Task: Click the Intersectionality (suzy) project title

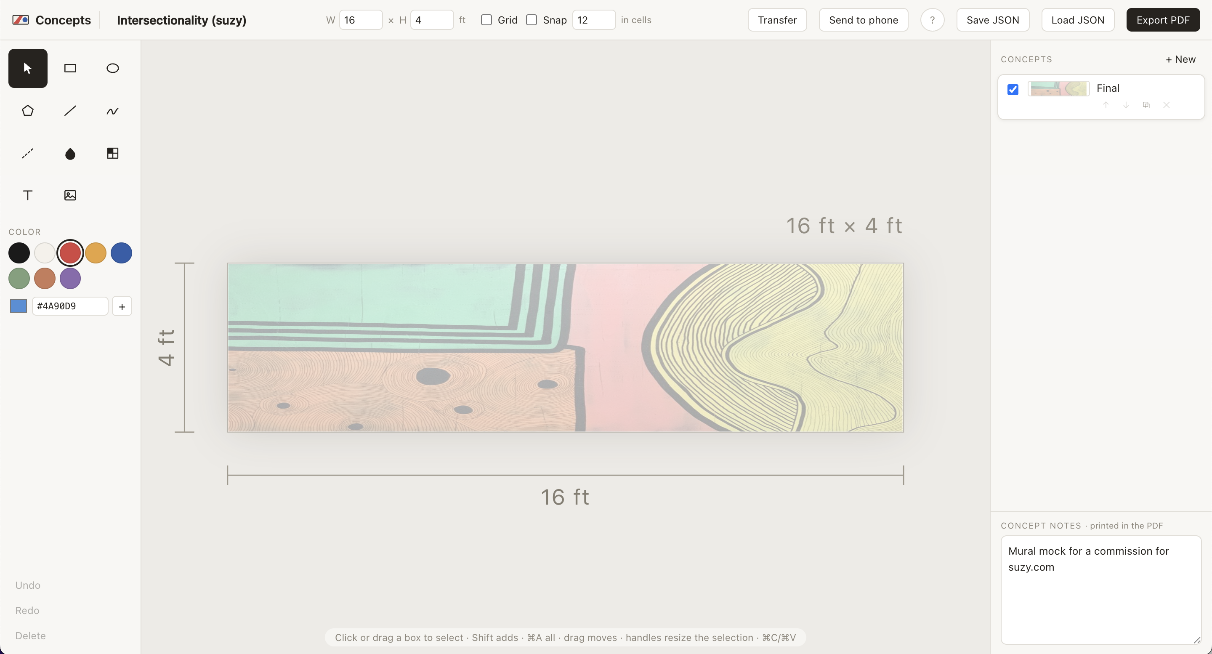Action: [182, 20]
